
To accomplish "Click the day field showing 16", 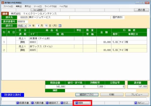I will (46, 26).
